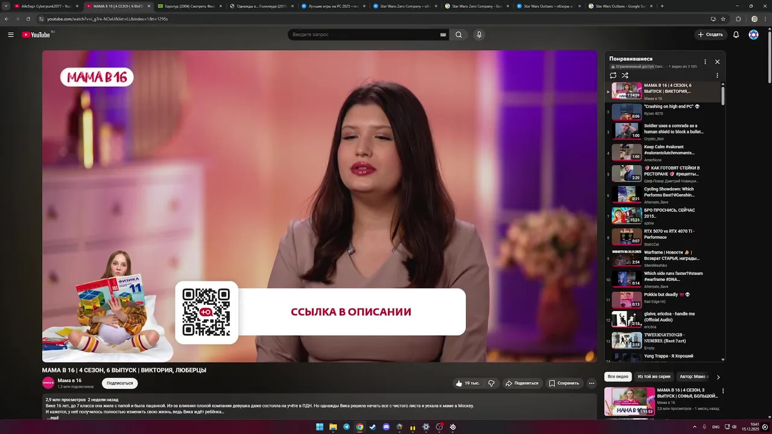Image resolution: width=772 pixels, height=434 pixels.
Task: Share the video via Поделиться
Action: tap(522, 383)
